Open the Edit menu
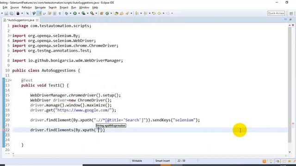The image size is (296, 166). 5,7
